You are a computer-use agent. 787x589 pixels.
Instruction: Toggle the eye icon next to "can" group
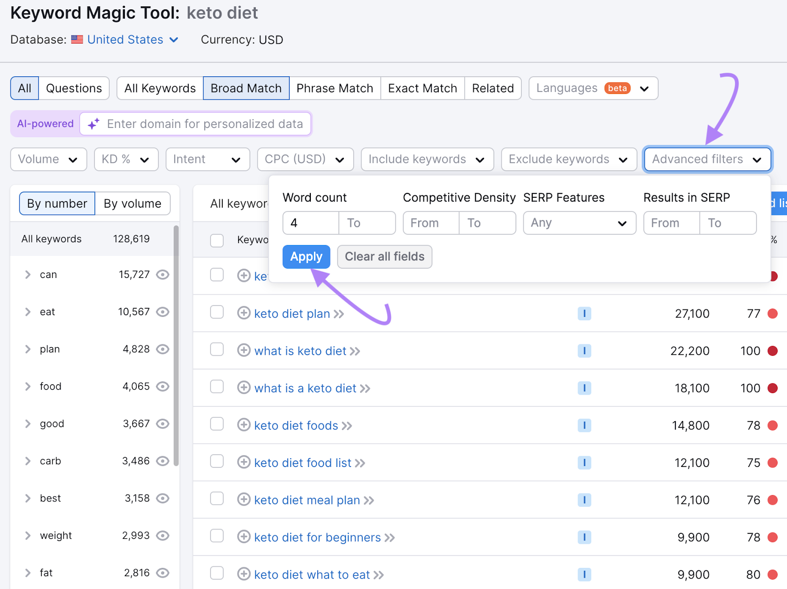coord(162,275)
